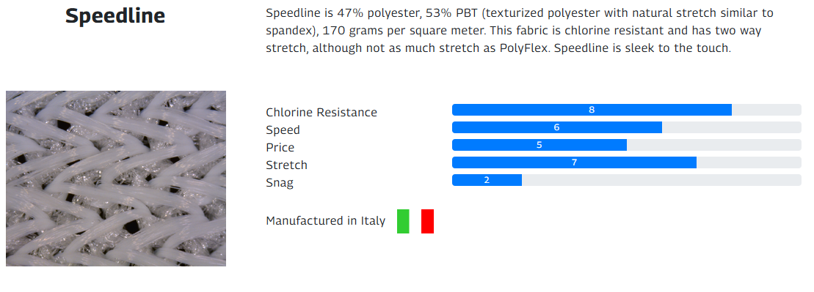Click the Chlorine Resistance bar showing 8
The width and height of the screenshot is (814, 292).
[592, 110]
